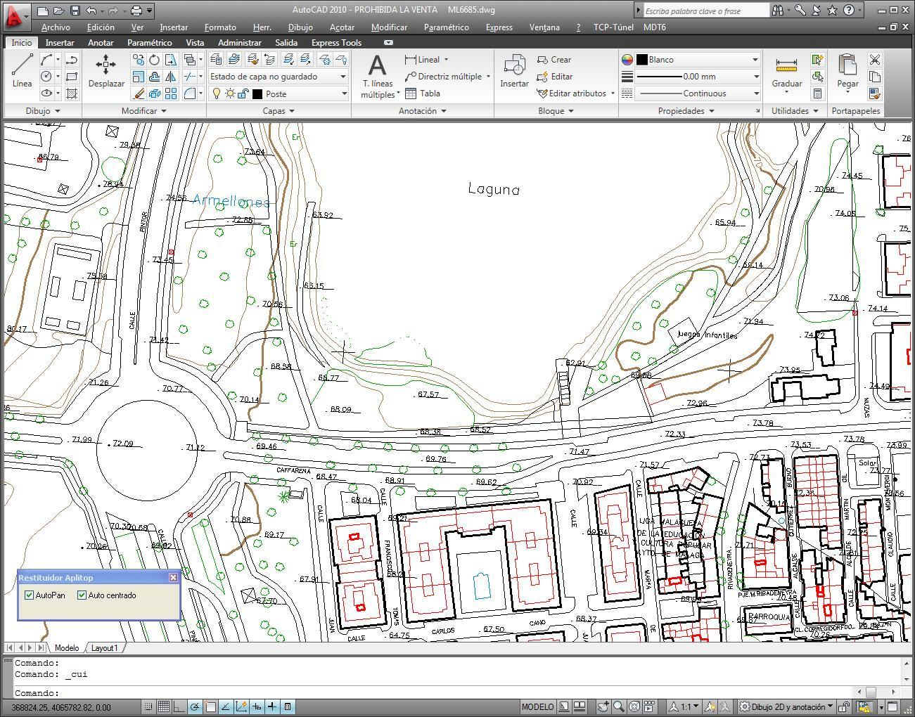915x717 pixels.
Task: Switch to the Express Tools ribbon tab
Action: pos(336,43)
